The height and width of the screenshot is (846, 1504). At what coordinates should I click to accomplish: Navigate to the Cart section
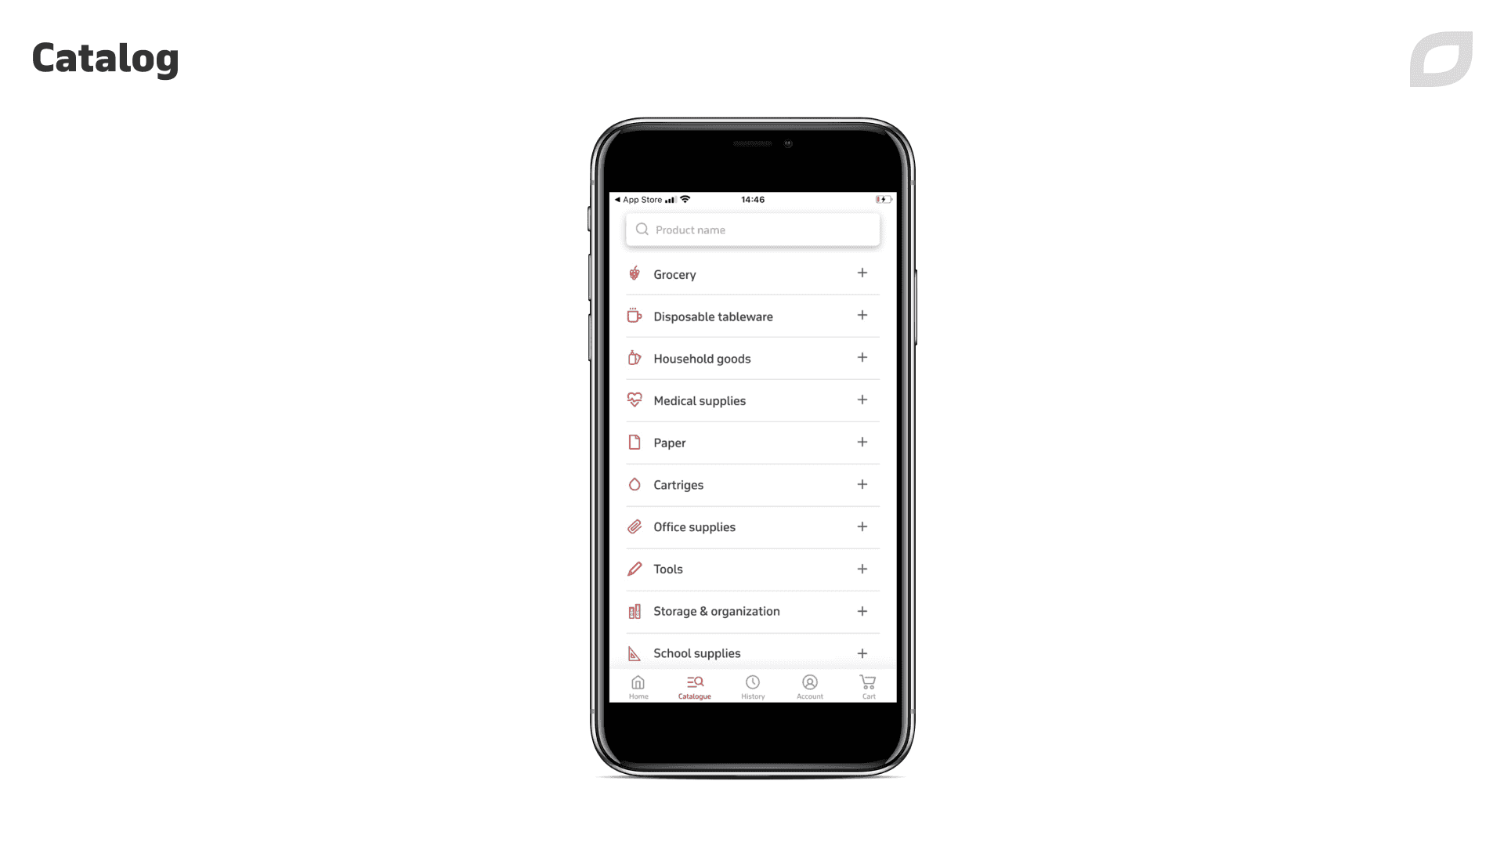pyautogui.click(x=868, y=686)
